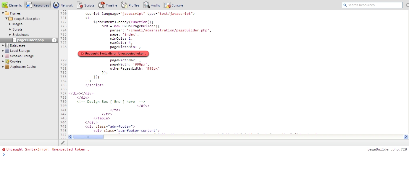Expand the Databases section
Viewport: 409px width, 181px height.
tap(3, 45)
